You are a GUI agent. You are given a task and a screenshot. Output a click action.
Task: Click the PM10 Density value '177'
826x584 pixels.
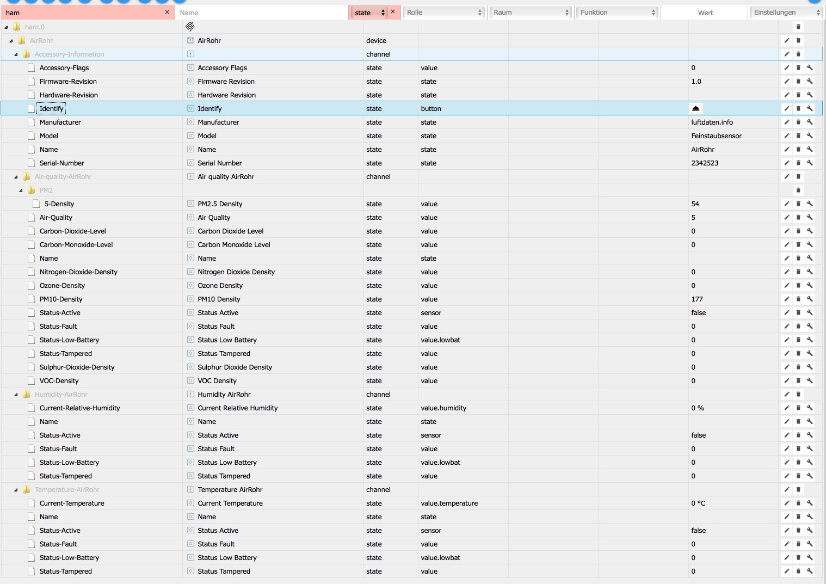697,299
